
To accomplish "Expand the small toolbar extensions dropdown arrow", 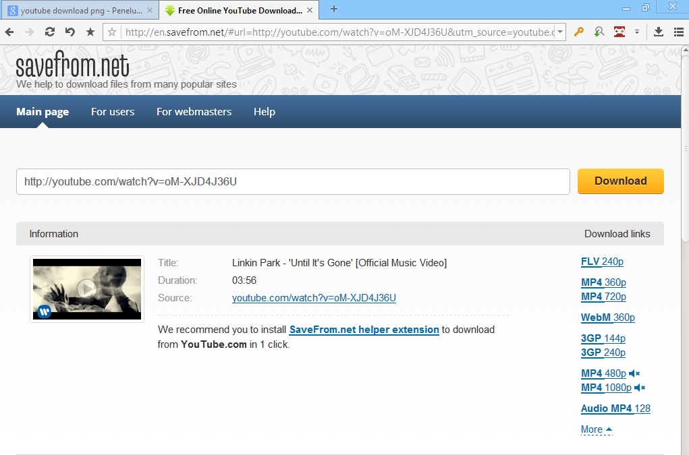I will 637,32.
